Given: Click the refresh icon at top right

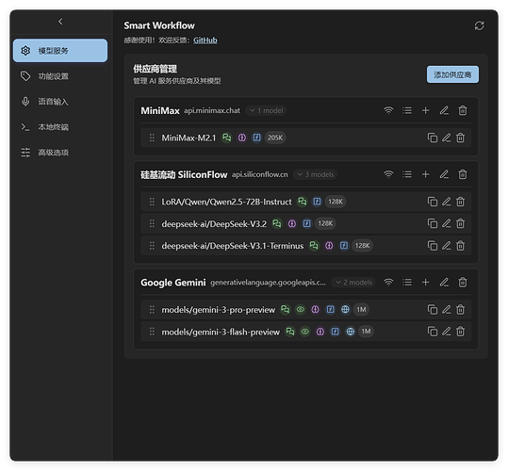Looking at the screenshot, I should click(479, 25).
